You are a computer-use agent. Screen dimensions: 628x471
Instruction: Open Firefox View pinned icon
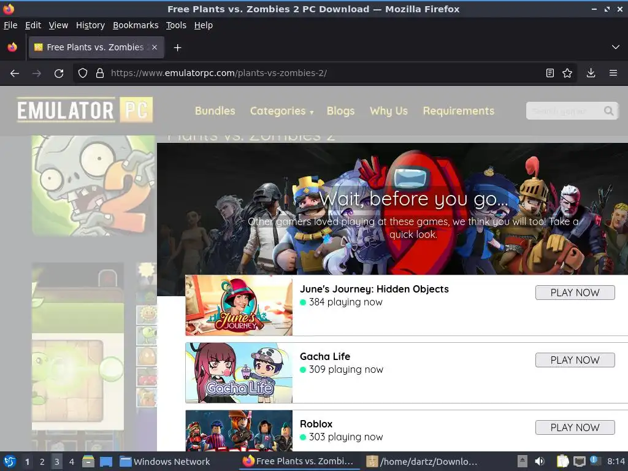coord(12,47)
